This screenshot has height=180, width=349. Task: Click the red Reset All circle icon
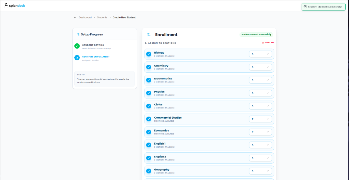263,43
